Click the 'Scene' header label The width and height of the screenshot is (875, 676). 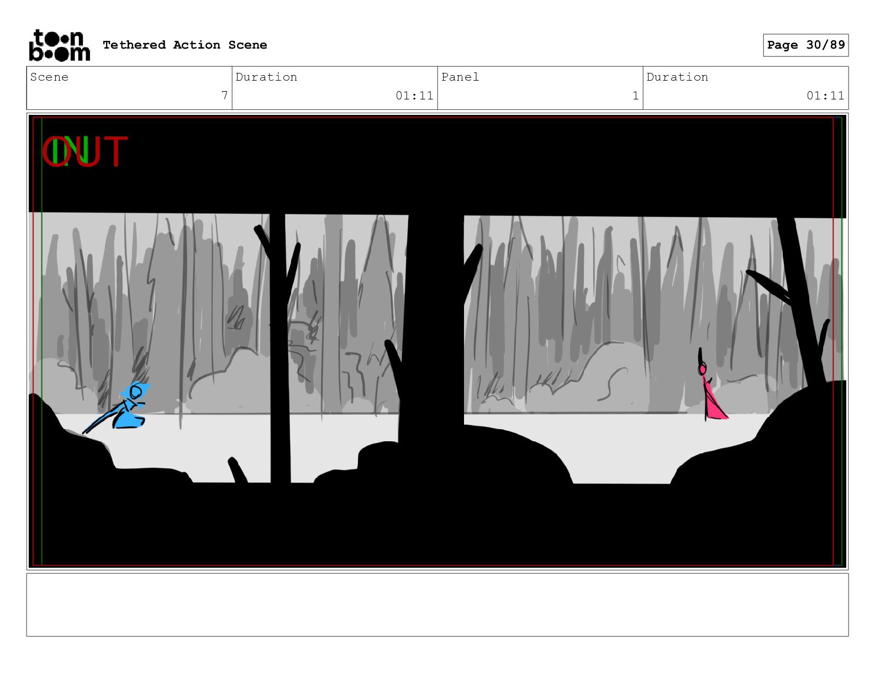click(x=49, y=77)
